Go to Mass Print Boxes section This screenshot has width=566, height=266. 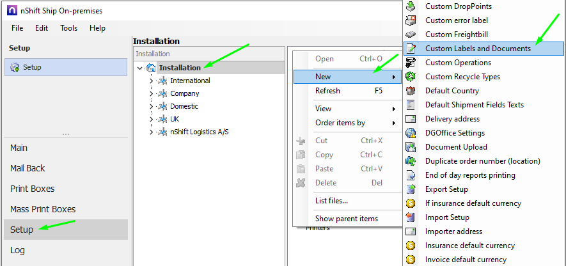click(x=43, y=209)
